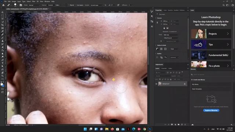The image size is (235, 132).
Task: Select the Healing Brush tool in the toolbar
Action: pyautogui.click(x=3, y=34)
